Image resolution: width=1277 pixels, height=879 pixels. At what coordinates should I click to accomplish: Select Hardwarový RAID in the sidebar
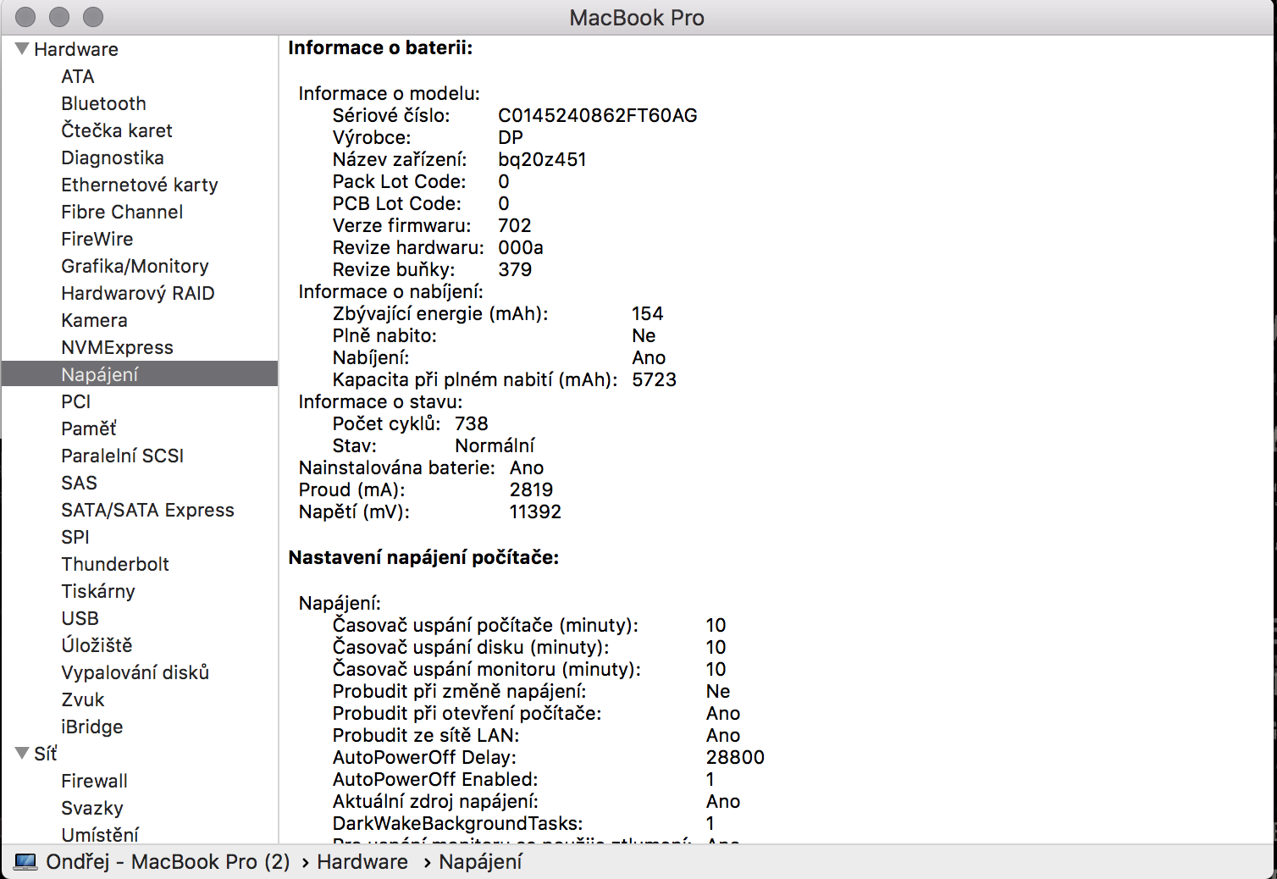(138, 293)
